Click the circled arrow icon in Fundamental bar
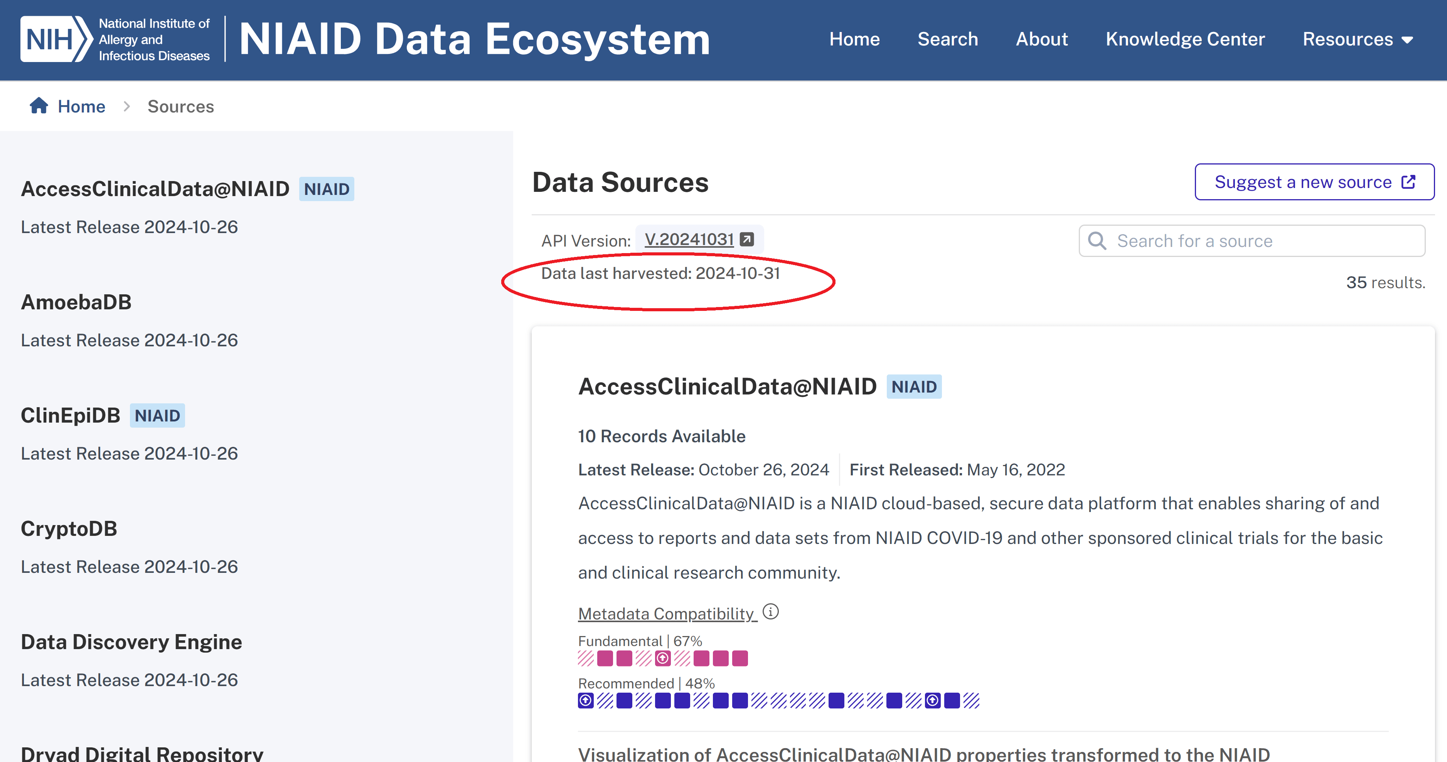This screenshot has width=1447, height=762. [x=663, y=658]
